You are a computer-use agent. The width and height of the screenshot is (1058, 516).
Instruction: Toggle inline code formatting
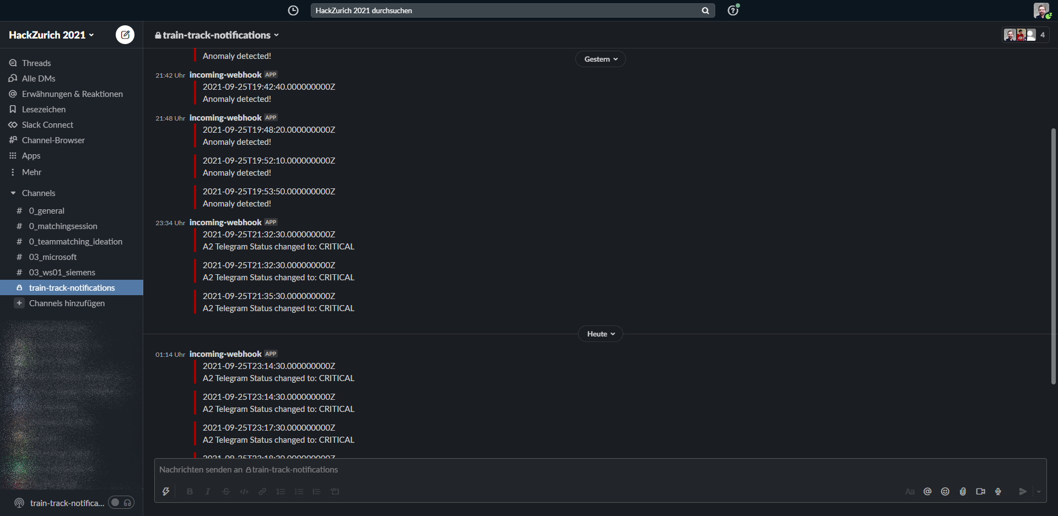(x=244, y=491)
